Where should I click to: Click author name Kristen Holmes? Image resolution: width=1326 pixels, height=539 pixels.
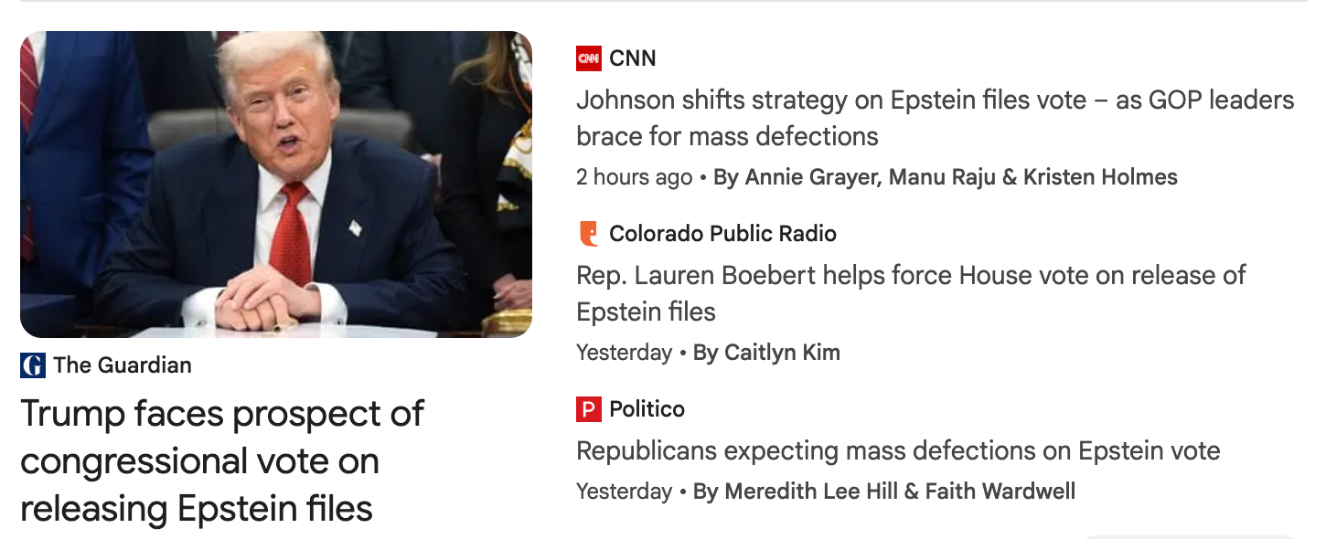[1100, 177]
